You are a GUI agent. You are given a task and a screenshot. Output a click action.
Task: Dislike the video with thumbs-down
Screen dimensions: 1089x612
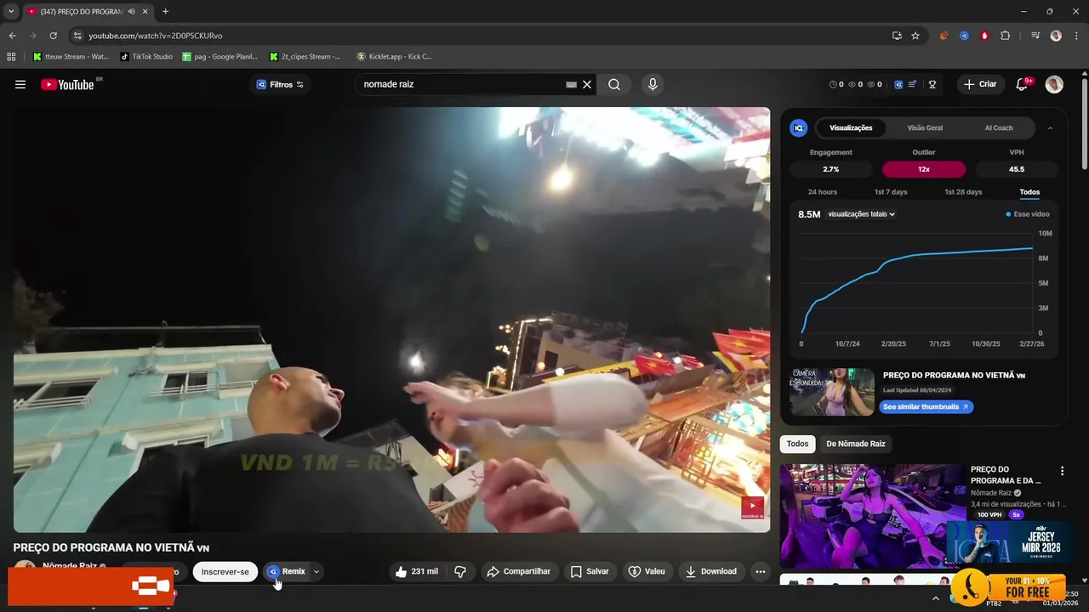[460, 571]
